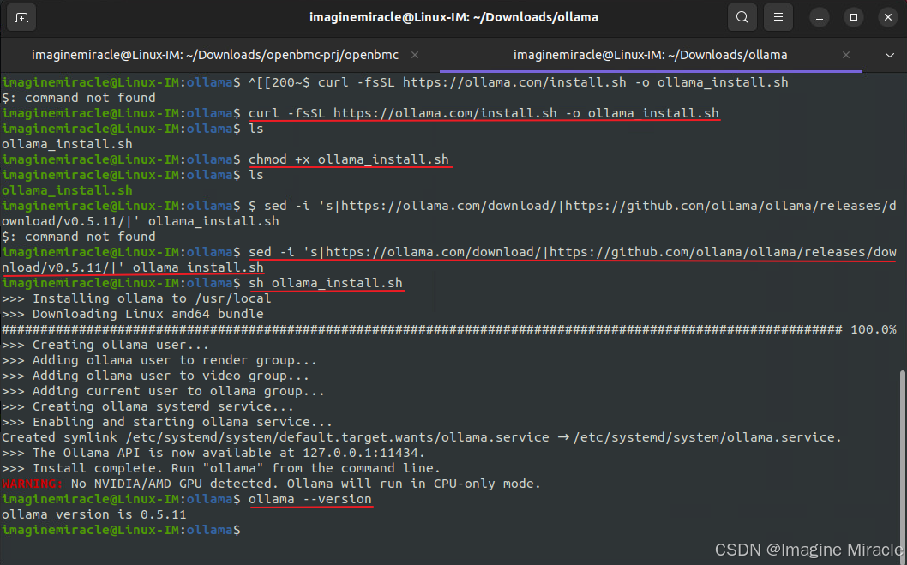
Task: Click the 'chmod +x ollama_install.sh' command
Action: [x=349, y=159]
